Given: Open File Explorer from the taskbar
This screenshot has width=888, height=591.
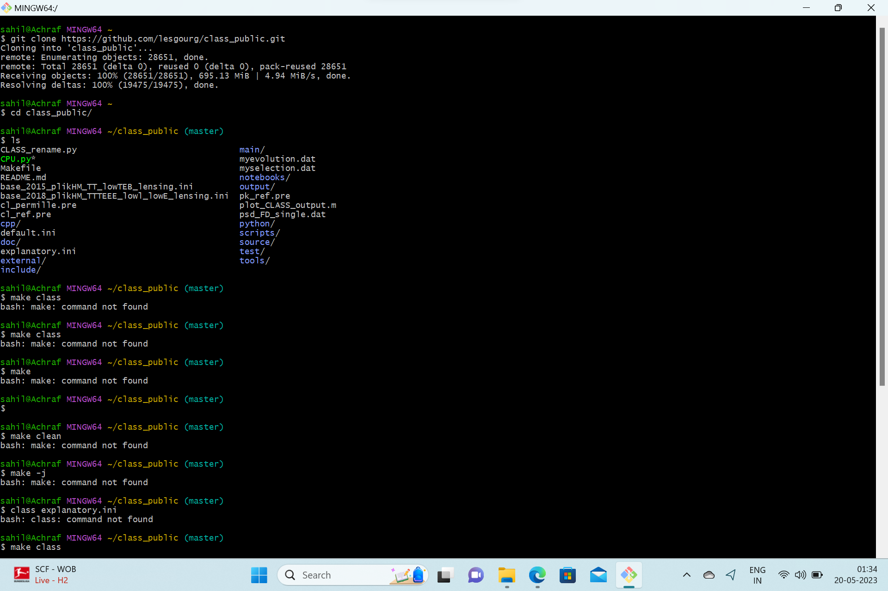Looking at the screenshot, I should point(506,575).
